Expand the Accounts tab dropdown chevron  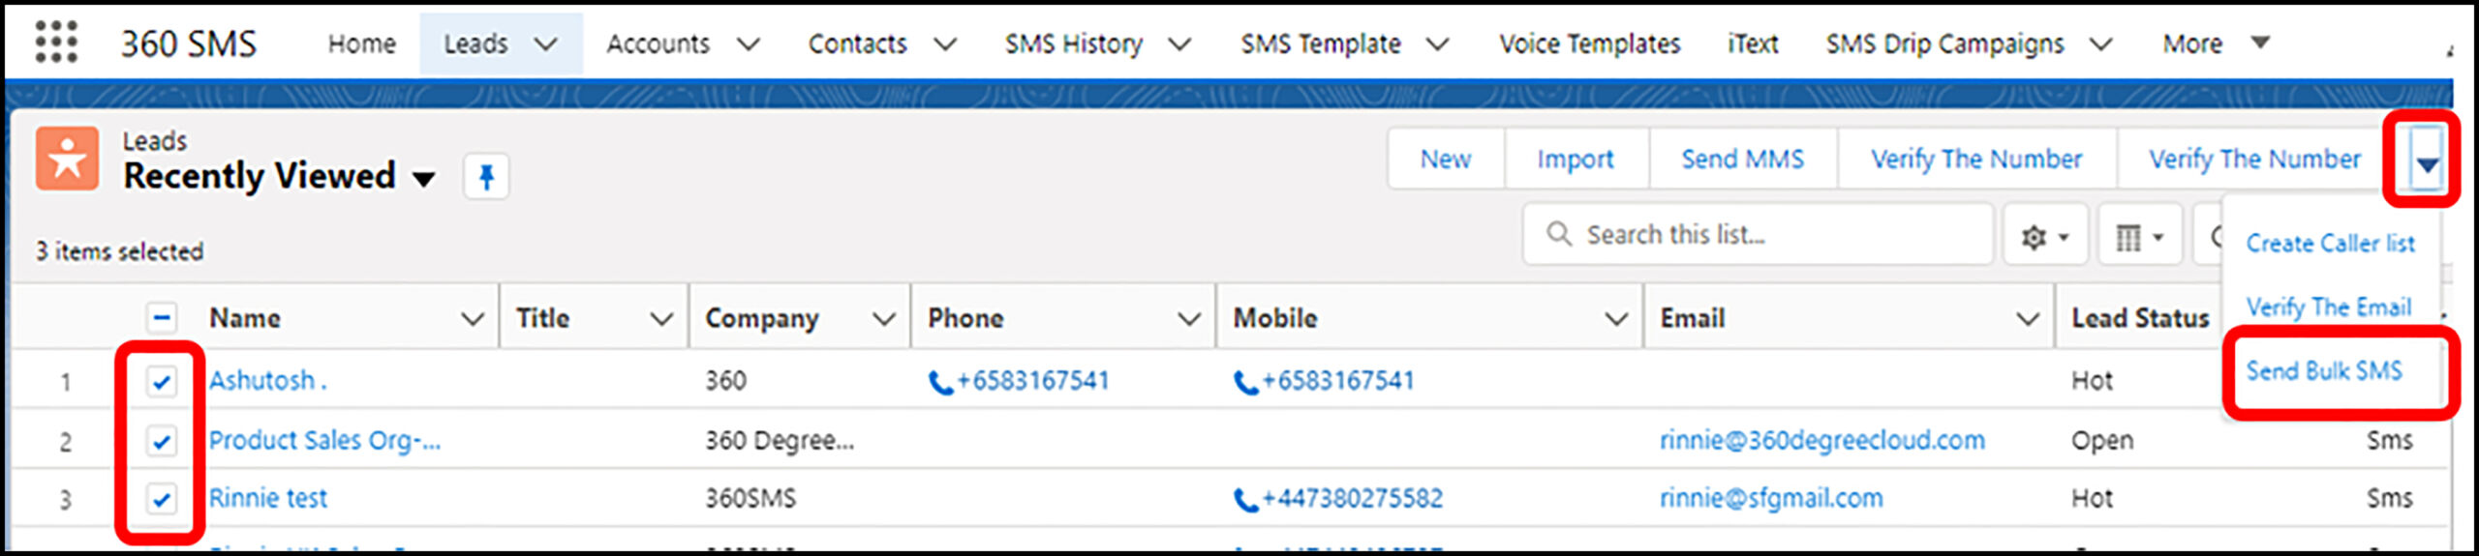pos(749,44)
